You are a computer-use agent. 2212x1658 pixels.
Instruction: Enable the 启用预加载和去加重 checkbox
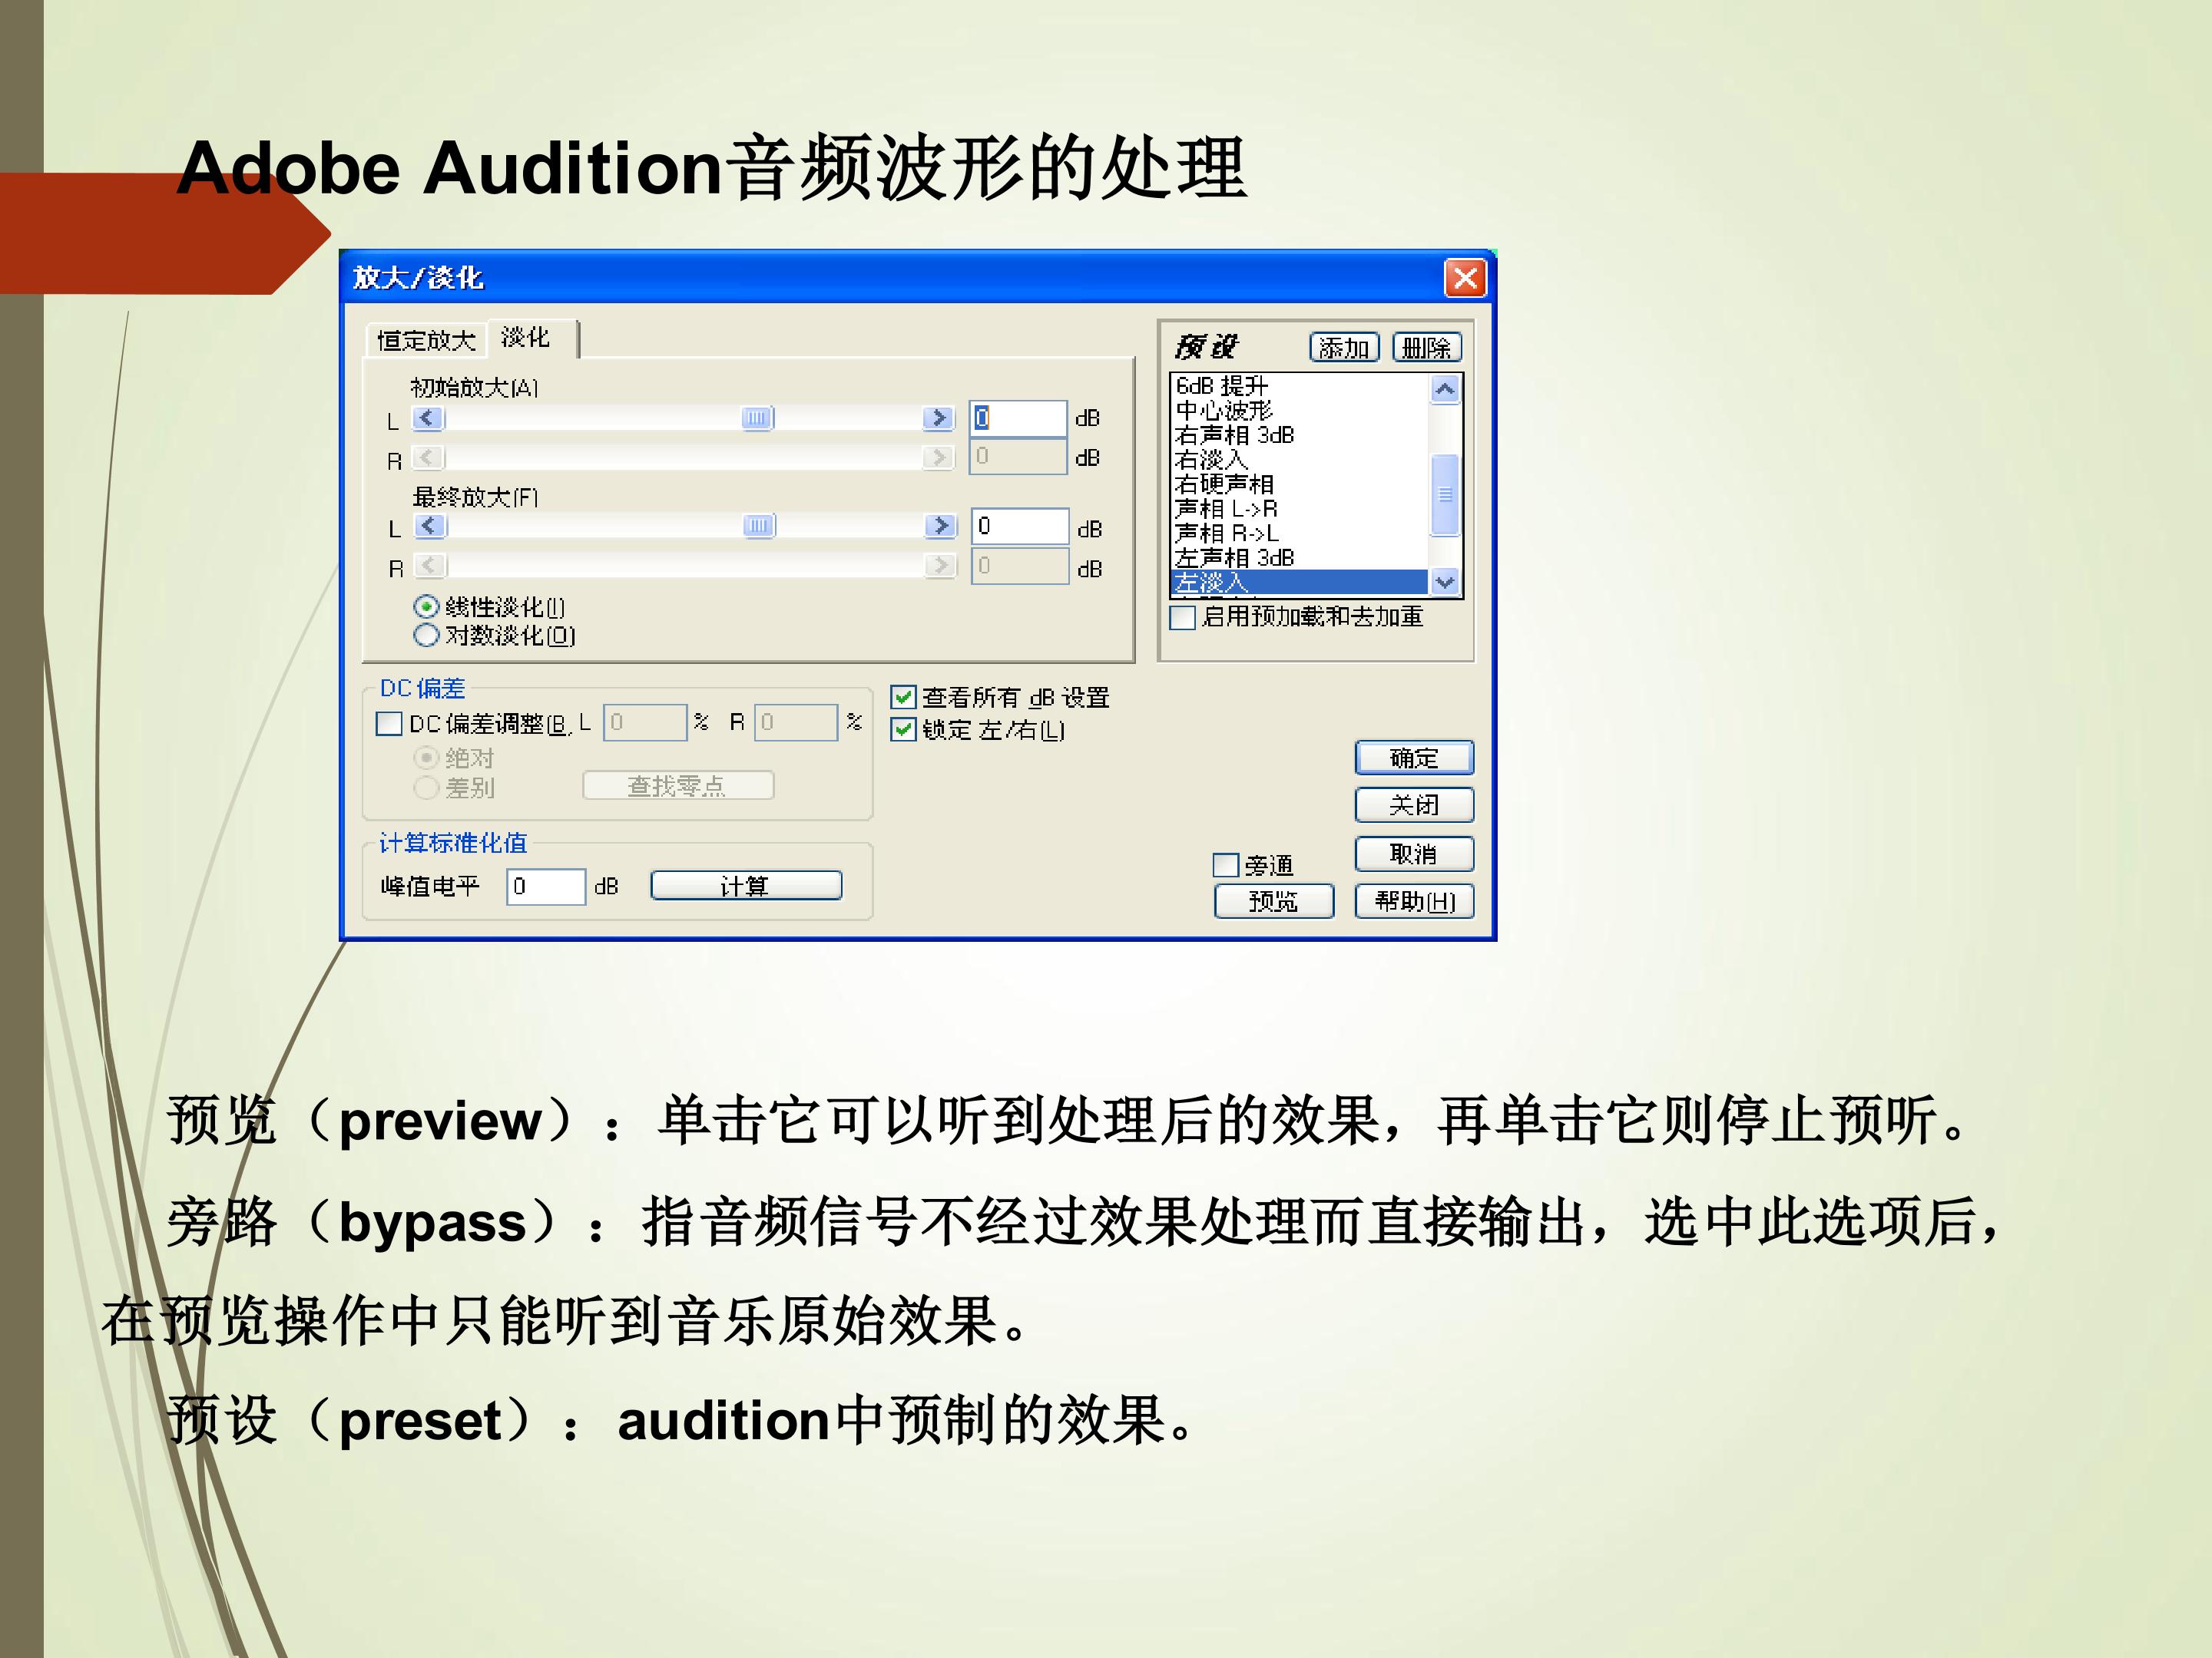pos(1183,618)
